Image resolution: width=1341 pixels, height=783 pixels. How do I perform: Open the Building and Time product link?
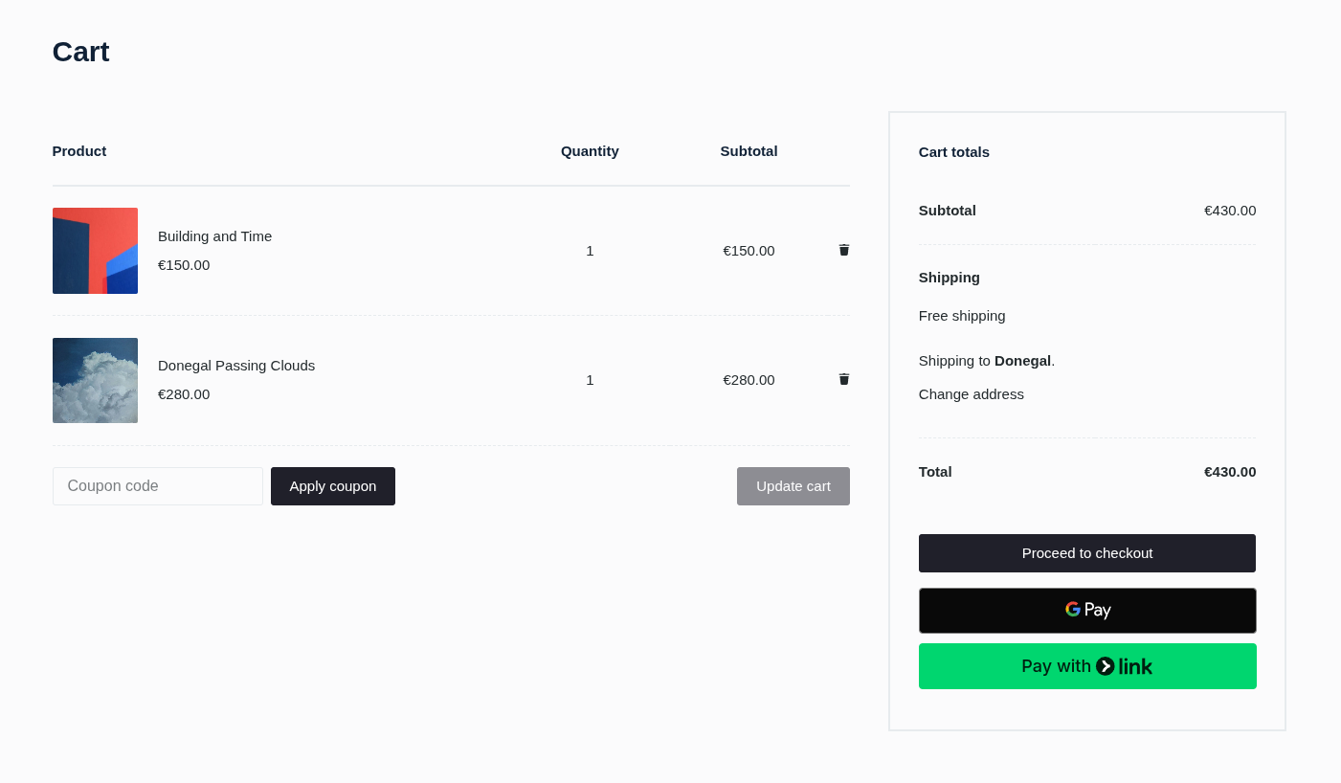pos(214,236)
